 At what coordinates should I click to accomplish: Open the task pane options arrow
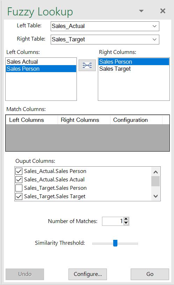[x=142, y=11]
